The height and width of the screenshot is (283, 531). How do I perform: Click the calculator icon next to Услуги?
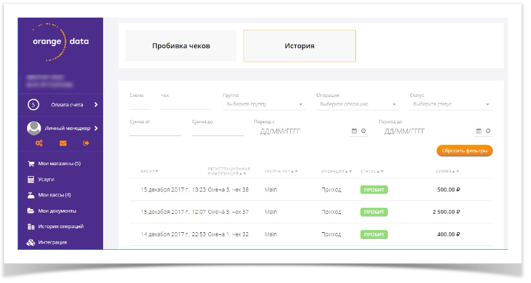click(31, 179)
